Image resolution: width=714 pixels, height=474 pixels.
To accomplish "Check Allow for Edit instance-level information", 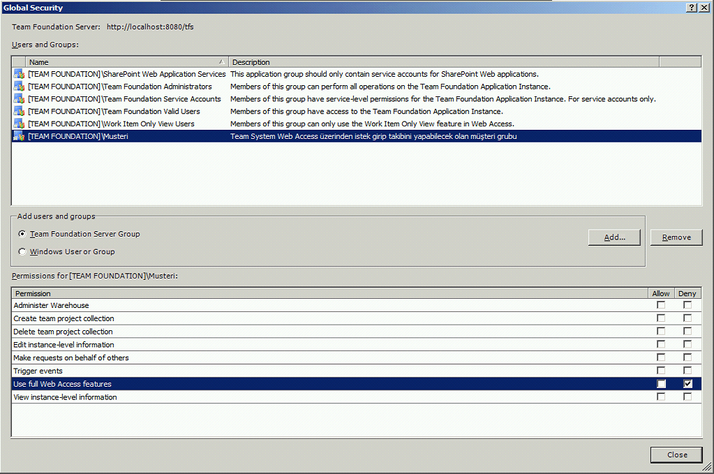I will tap(661, 345).
